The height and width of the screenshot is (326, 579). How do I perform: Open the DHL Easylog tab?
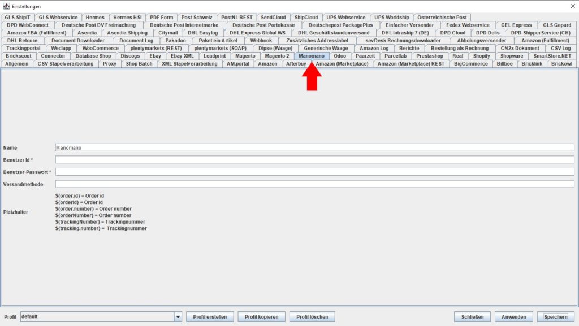point(203,33)
